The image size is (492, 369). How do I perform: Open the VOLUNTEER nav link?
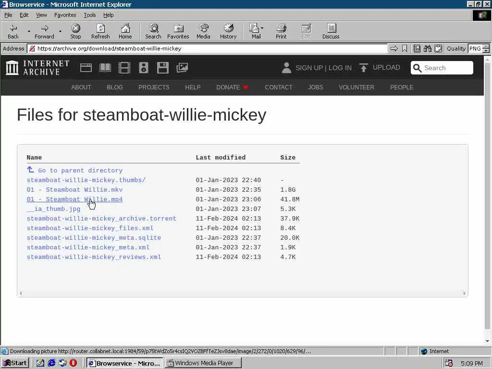click(357, 87)
